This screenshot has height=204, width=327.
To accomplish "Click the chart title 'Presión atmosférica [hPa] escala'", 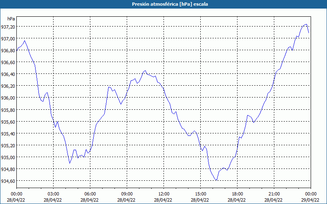I will (x=170, y=4).
